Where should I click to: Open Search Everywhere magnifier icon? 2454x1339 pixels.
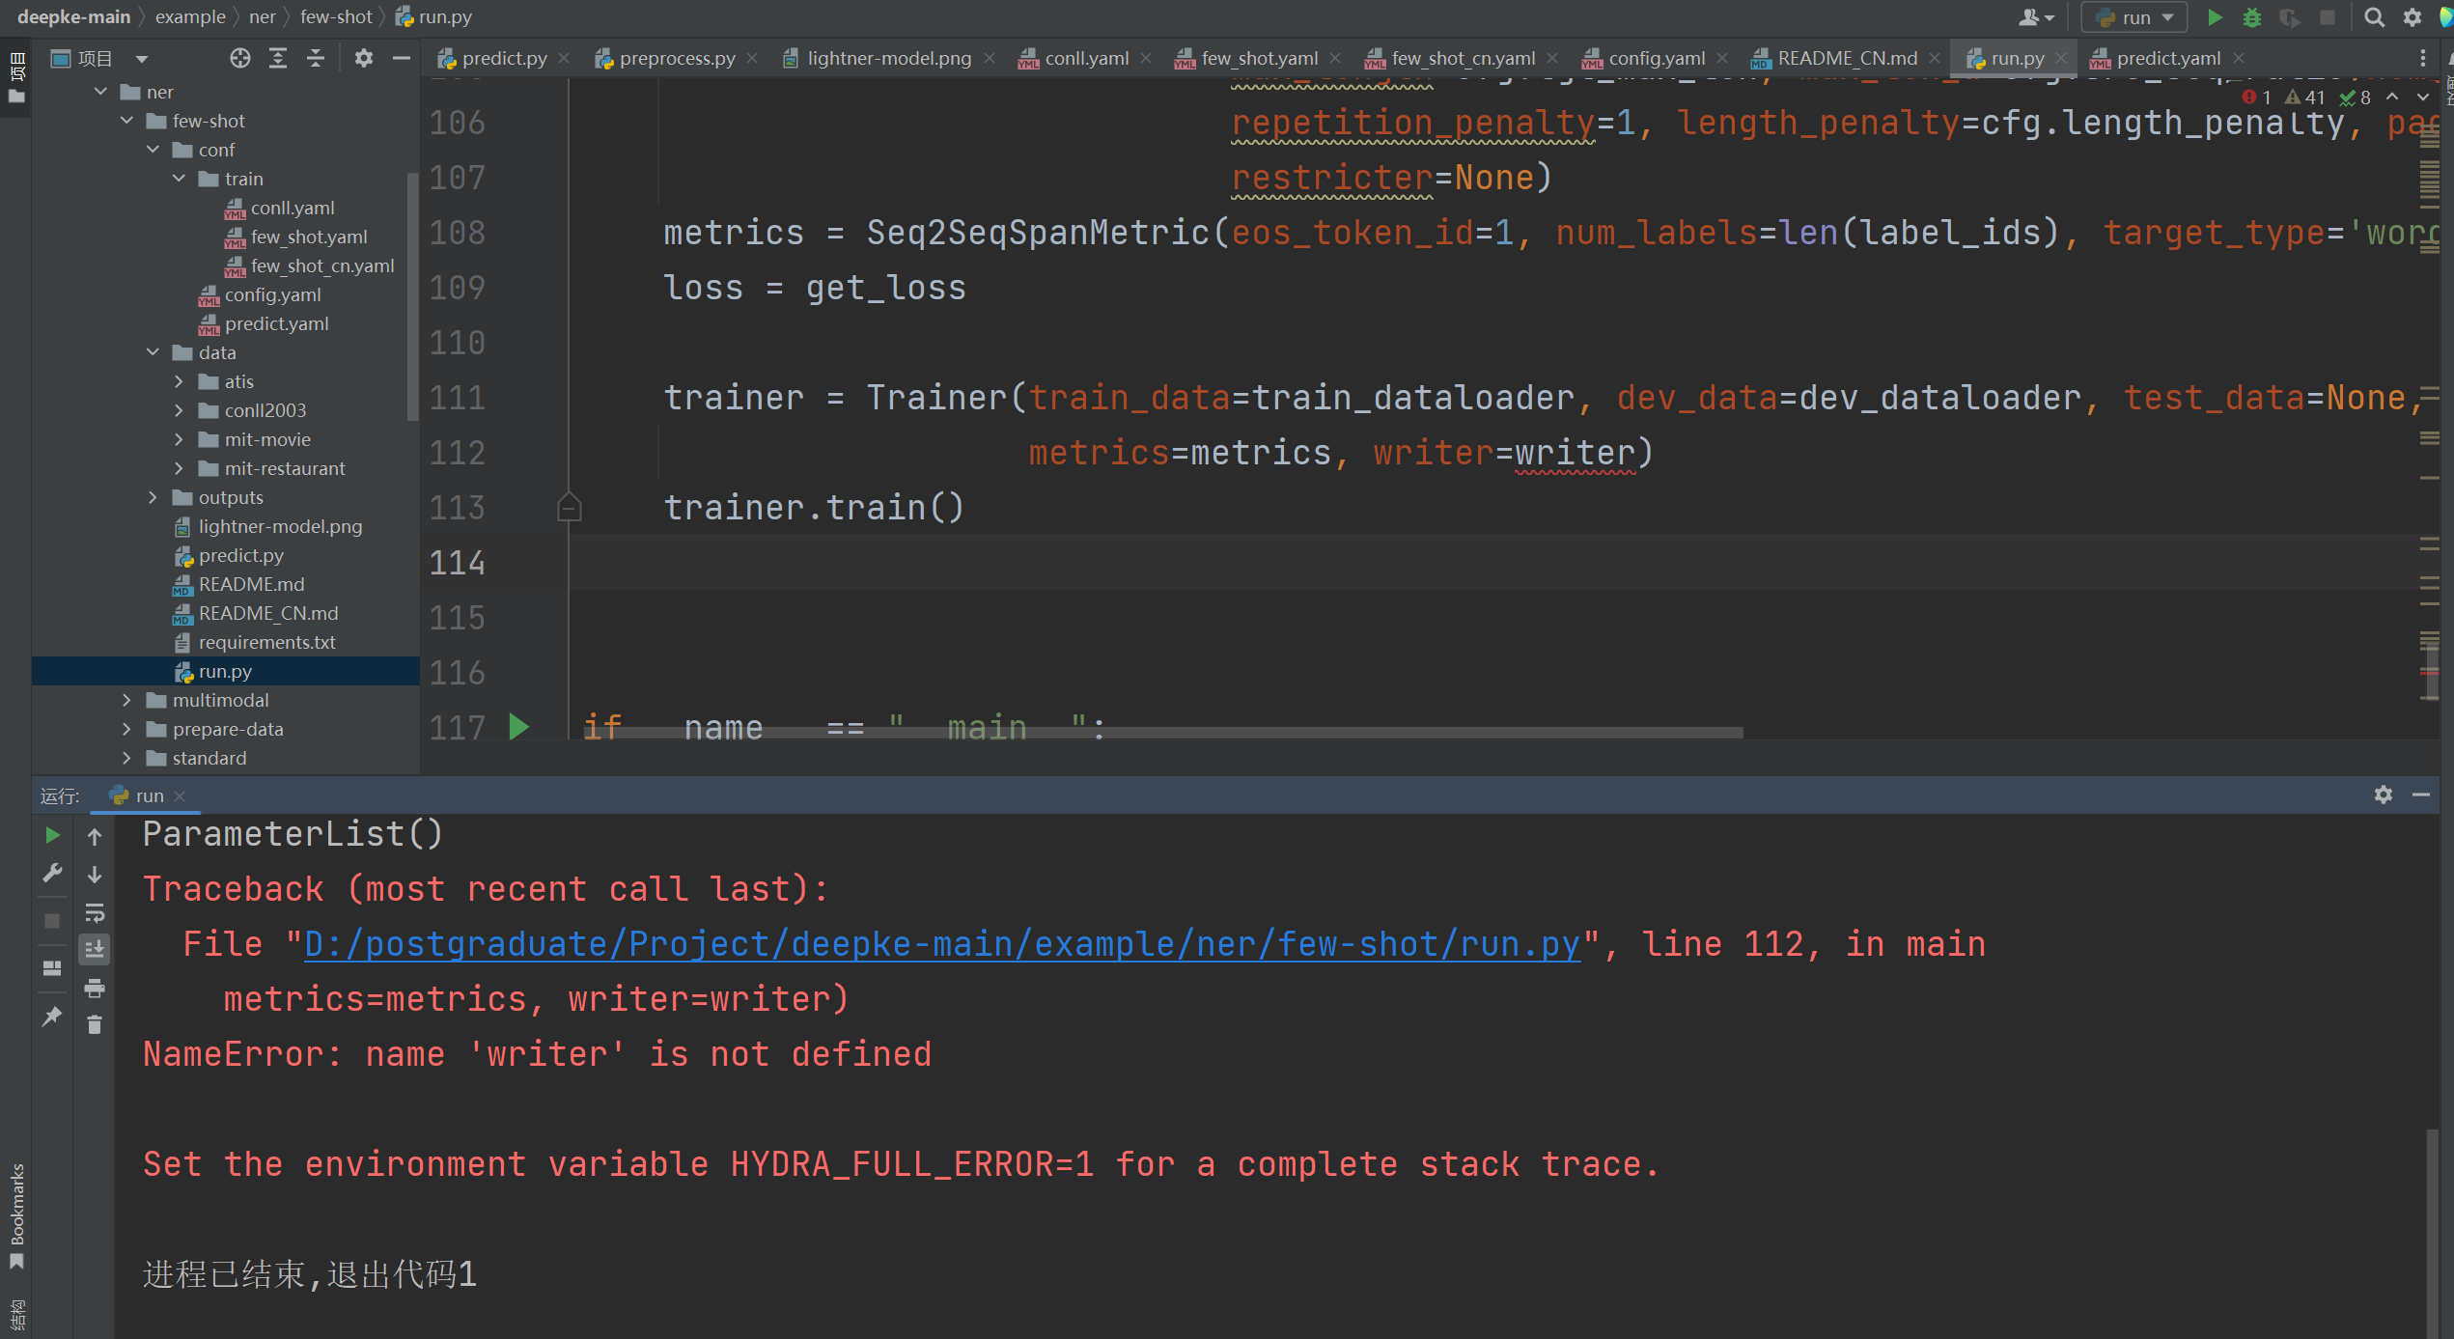coord(2374,17)
